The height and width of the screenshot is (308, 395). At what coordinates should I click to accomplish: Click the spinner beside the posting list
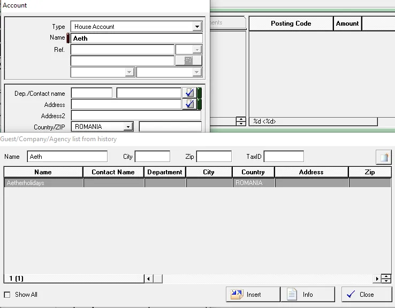coord(241,121)
